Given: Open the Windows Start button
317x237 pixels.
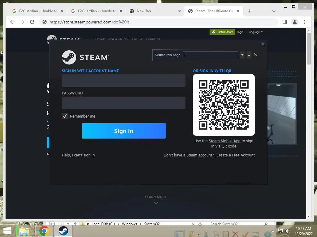Looking at the screenshot, I should [7, 231].
